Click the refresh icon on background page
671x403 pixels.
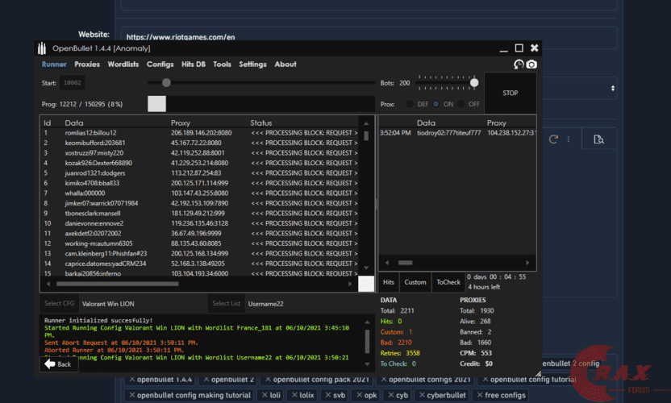click(554, 139)
